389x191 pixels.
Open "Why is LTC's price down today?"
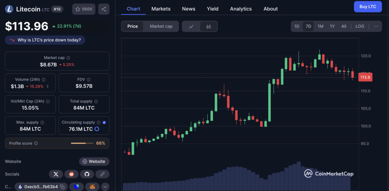(x=45, y=40)
